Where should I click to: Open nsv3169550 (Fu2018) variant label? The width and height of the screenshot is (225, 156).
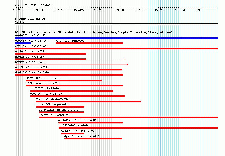click(30, 57)
